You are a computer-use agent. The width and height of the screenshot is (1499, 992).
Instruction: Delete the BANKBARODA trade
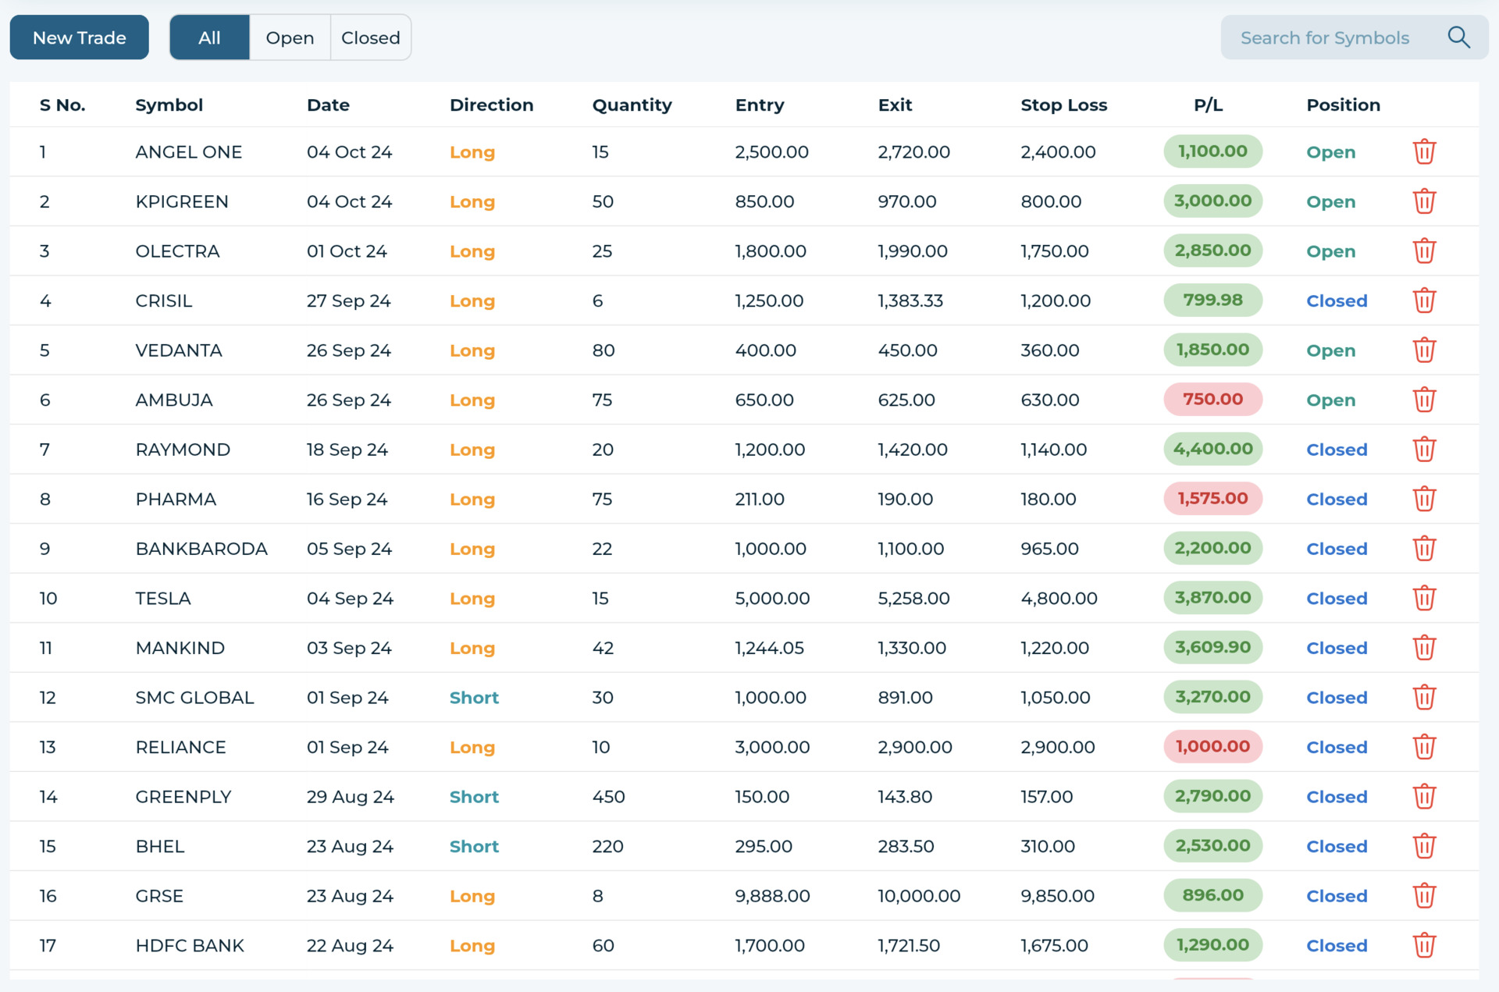[1424, 548]
